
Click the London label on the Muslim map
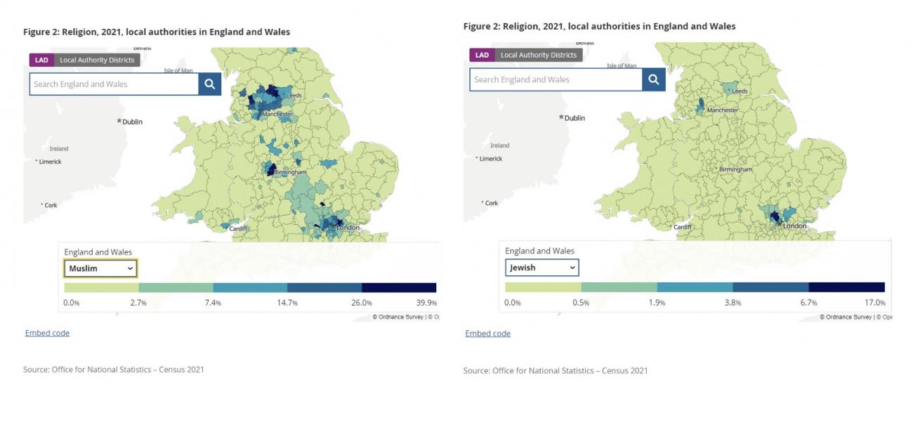[x=348, y=228]
